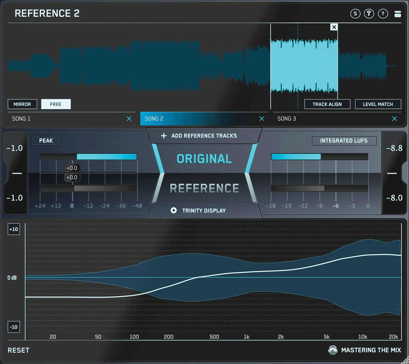The image size is (409, 364).
Task: Switch playback to Reference
Action: 204,188
